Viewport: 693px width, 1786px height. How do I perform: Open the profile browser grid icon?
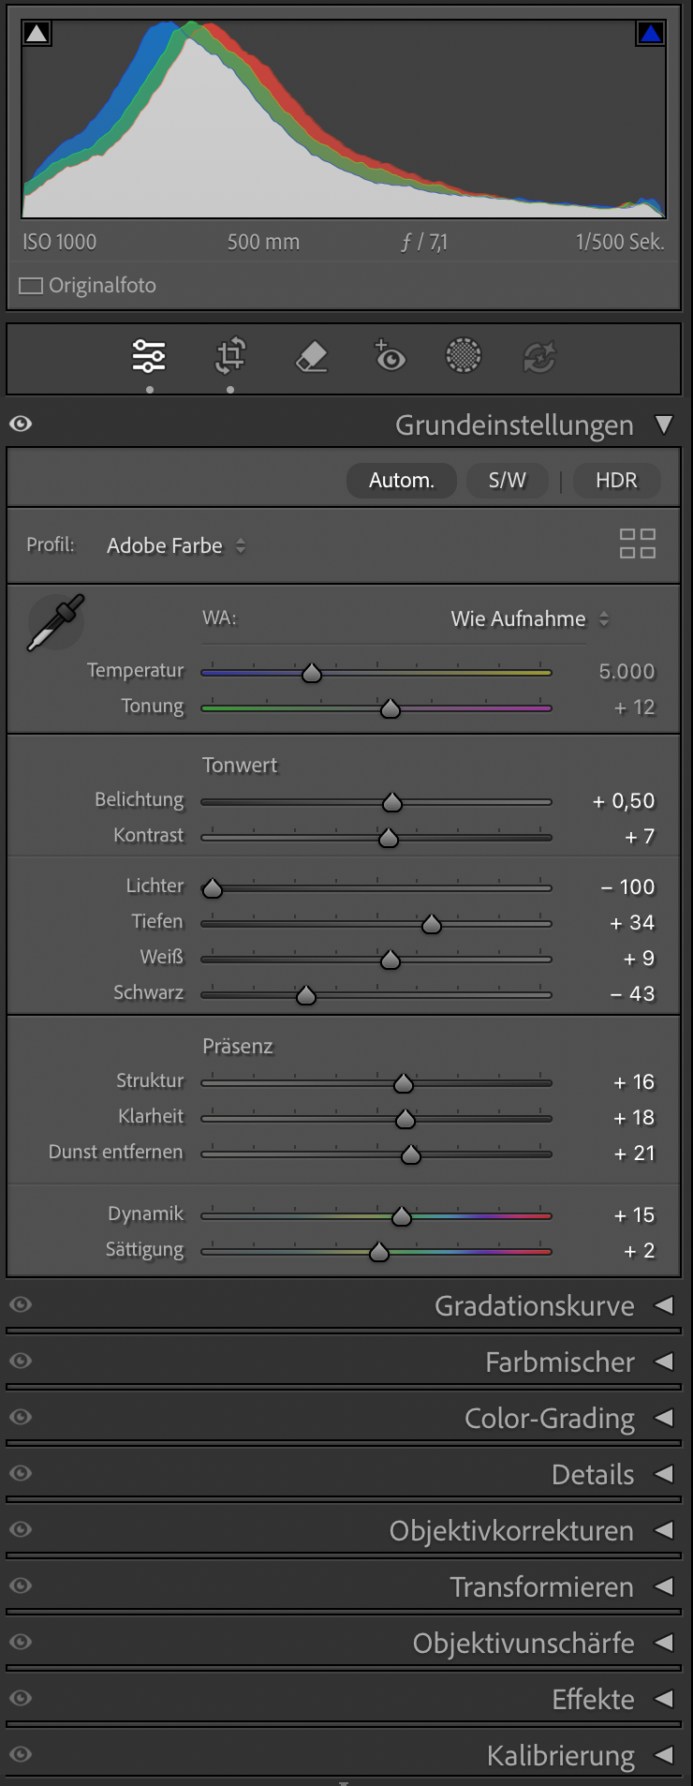click(x=637, y=543)
